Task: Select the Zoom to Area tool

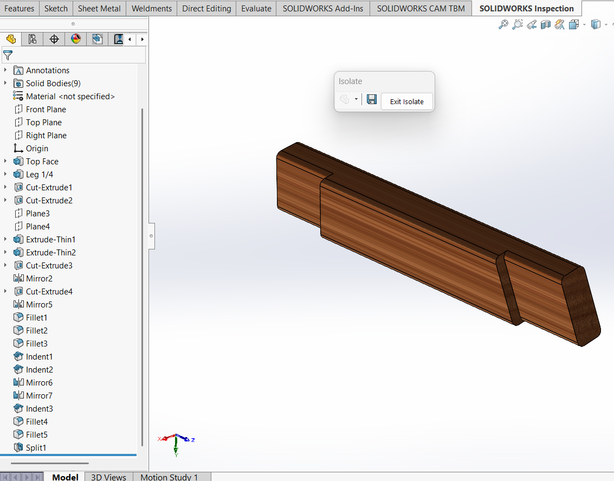Action: click(518, 24)
